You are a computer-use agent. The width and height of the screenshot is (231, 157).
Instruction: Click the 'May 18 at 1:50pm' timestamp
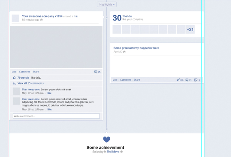[x=33, y=110]
